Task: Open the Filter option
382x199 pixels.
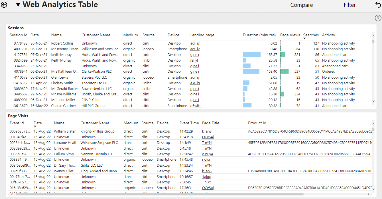Action: click(x=350, y=5)
